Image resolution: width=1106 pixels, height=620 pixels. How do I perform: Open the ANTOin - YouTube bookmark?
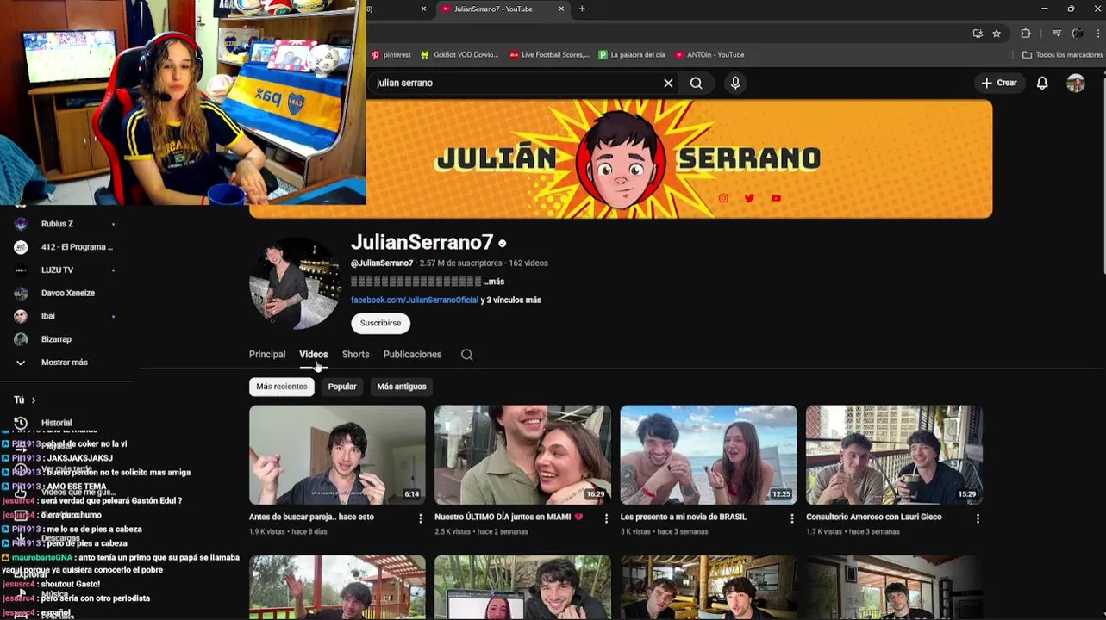point(709,54)
